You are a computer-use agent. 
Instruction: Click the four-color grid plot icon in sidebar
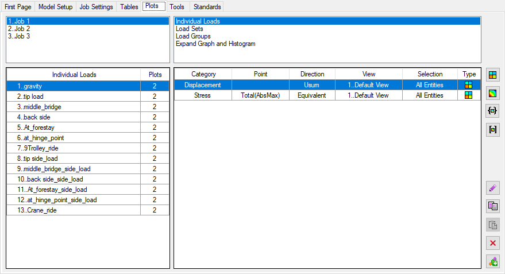[492, 75]
